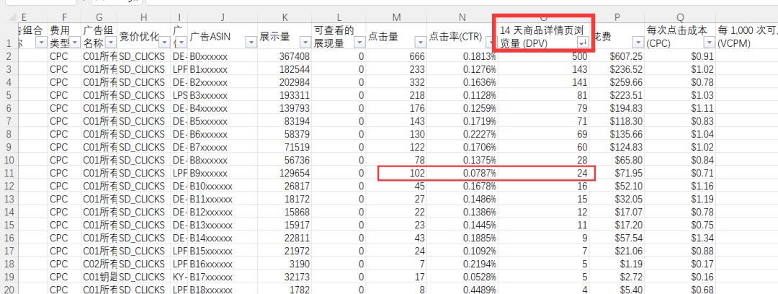Select column K header
This screenshot has height=294, width=778.
pos(285,18)
